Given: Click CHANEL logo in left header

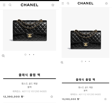Looking at the screenshot, I should [x=29, y=5].
